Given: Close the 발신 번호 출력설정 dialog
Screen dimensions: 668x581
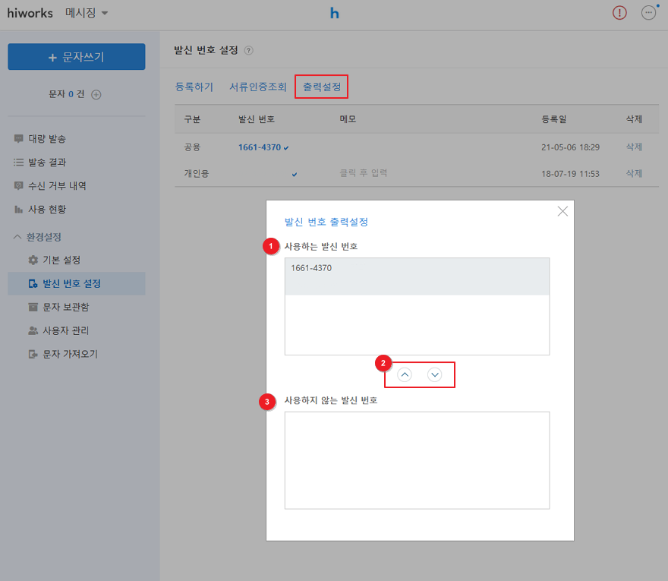Looking at the screenshot, I should (x=562, y=212).
